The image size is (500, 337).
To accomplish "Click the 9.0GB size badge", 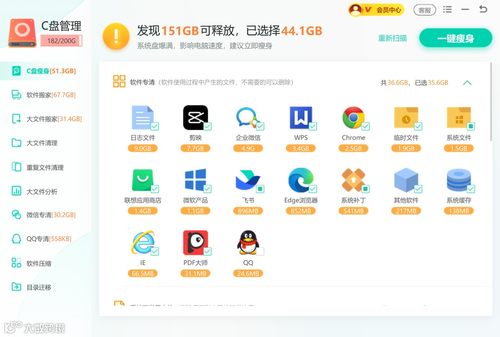I will 143,148.
